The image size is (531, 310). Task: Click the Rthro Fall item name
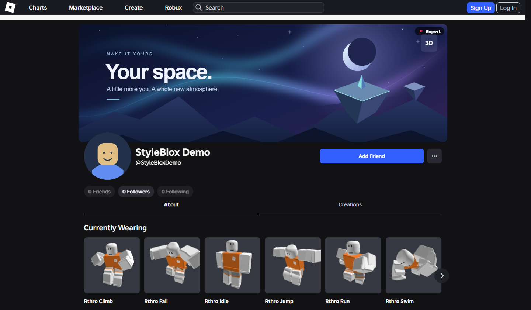point(156,301)
